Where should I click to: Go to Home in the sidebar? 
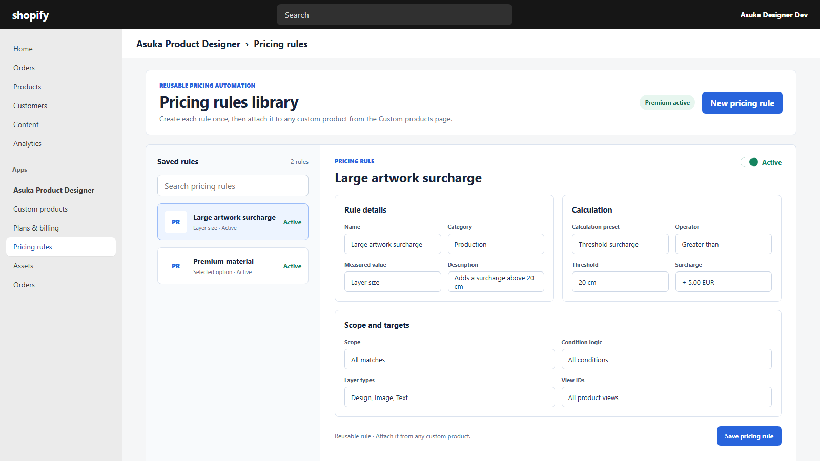pyautogui.click(x=61, y=49)
